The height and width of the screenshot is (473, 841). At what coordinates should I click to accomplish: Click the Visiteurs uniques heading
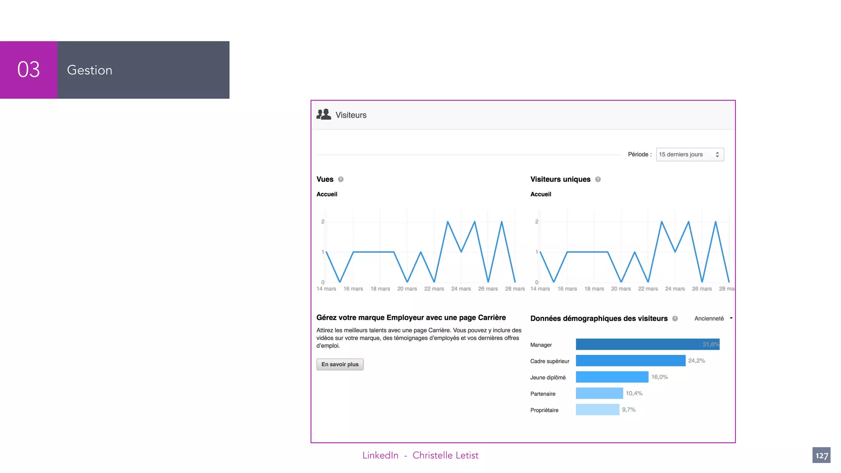pos(560,179)
